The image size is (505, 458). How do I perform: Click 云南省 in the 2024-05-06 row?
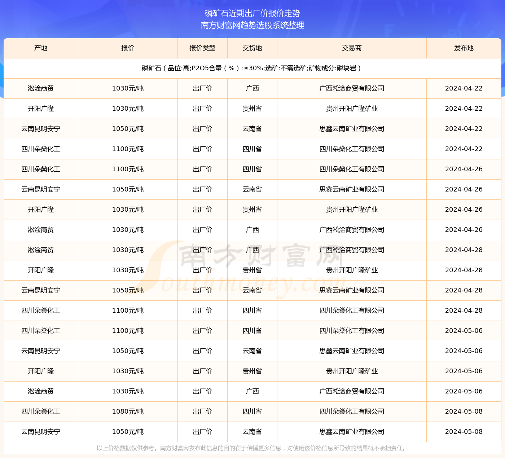(252, 351)
